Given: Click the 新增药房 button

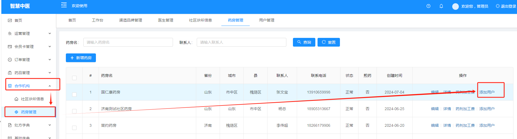Looking at the screenshot, I should pyautogui.click(x=81, y=58).
